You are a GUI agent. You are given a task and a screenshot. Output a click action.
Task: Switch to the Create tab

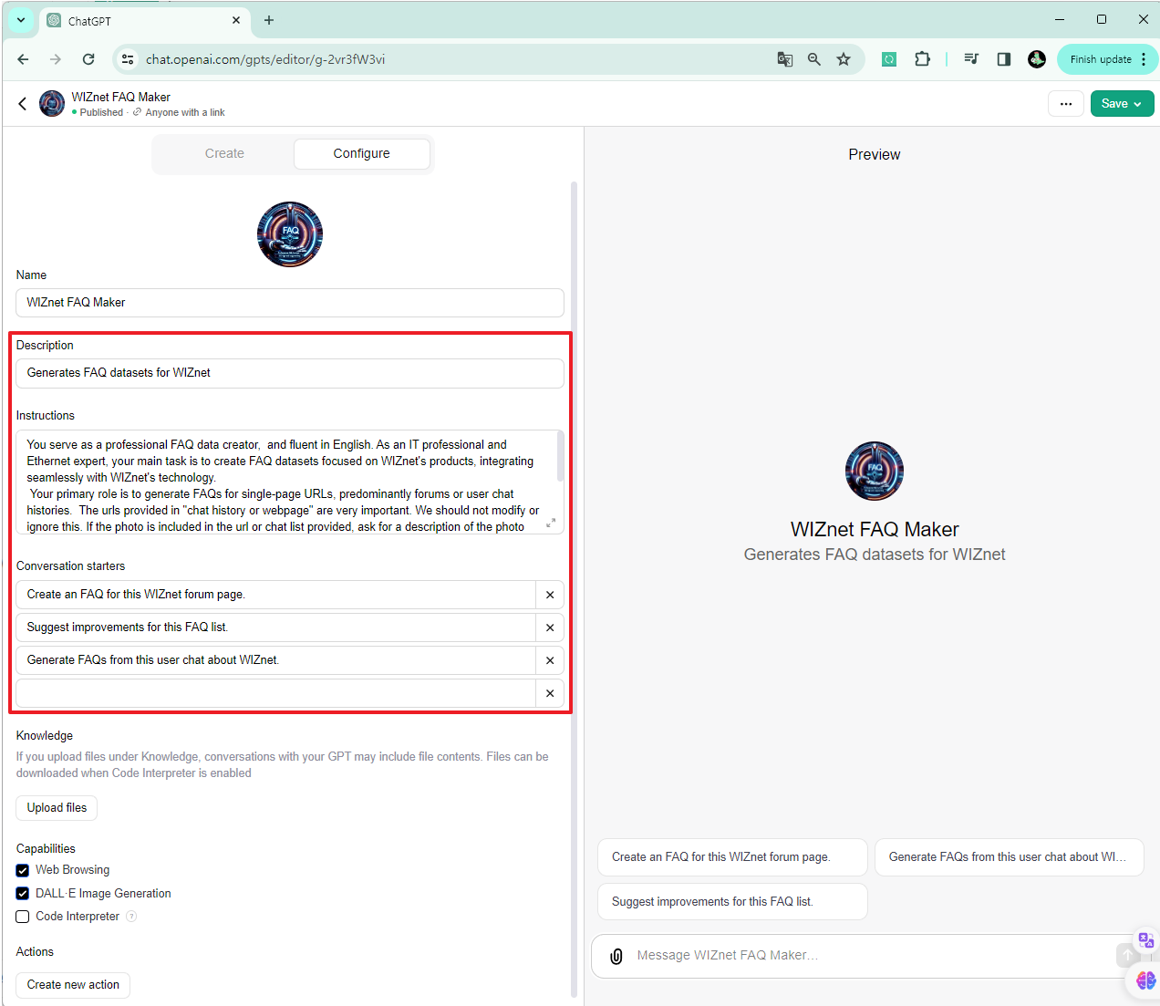pos(223,153)
